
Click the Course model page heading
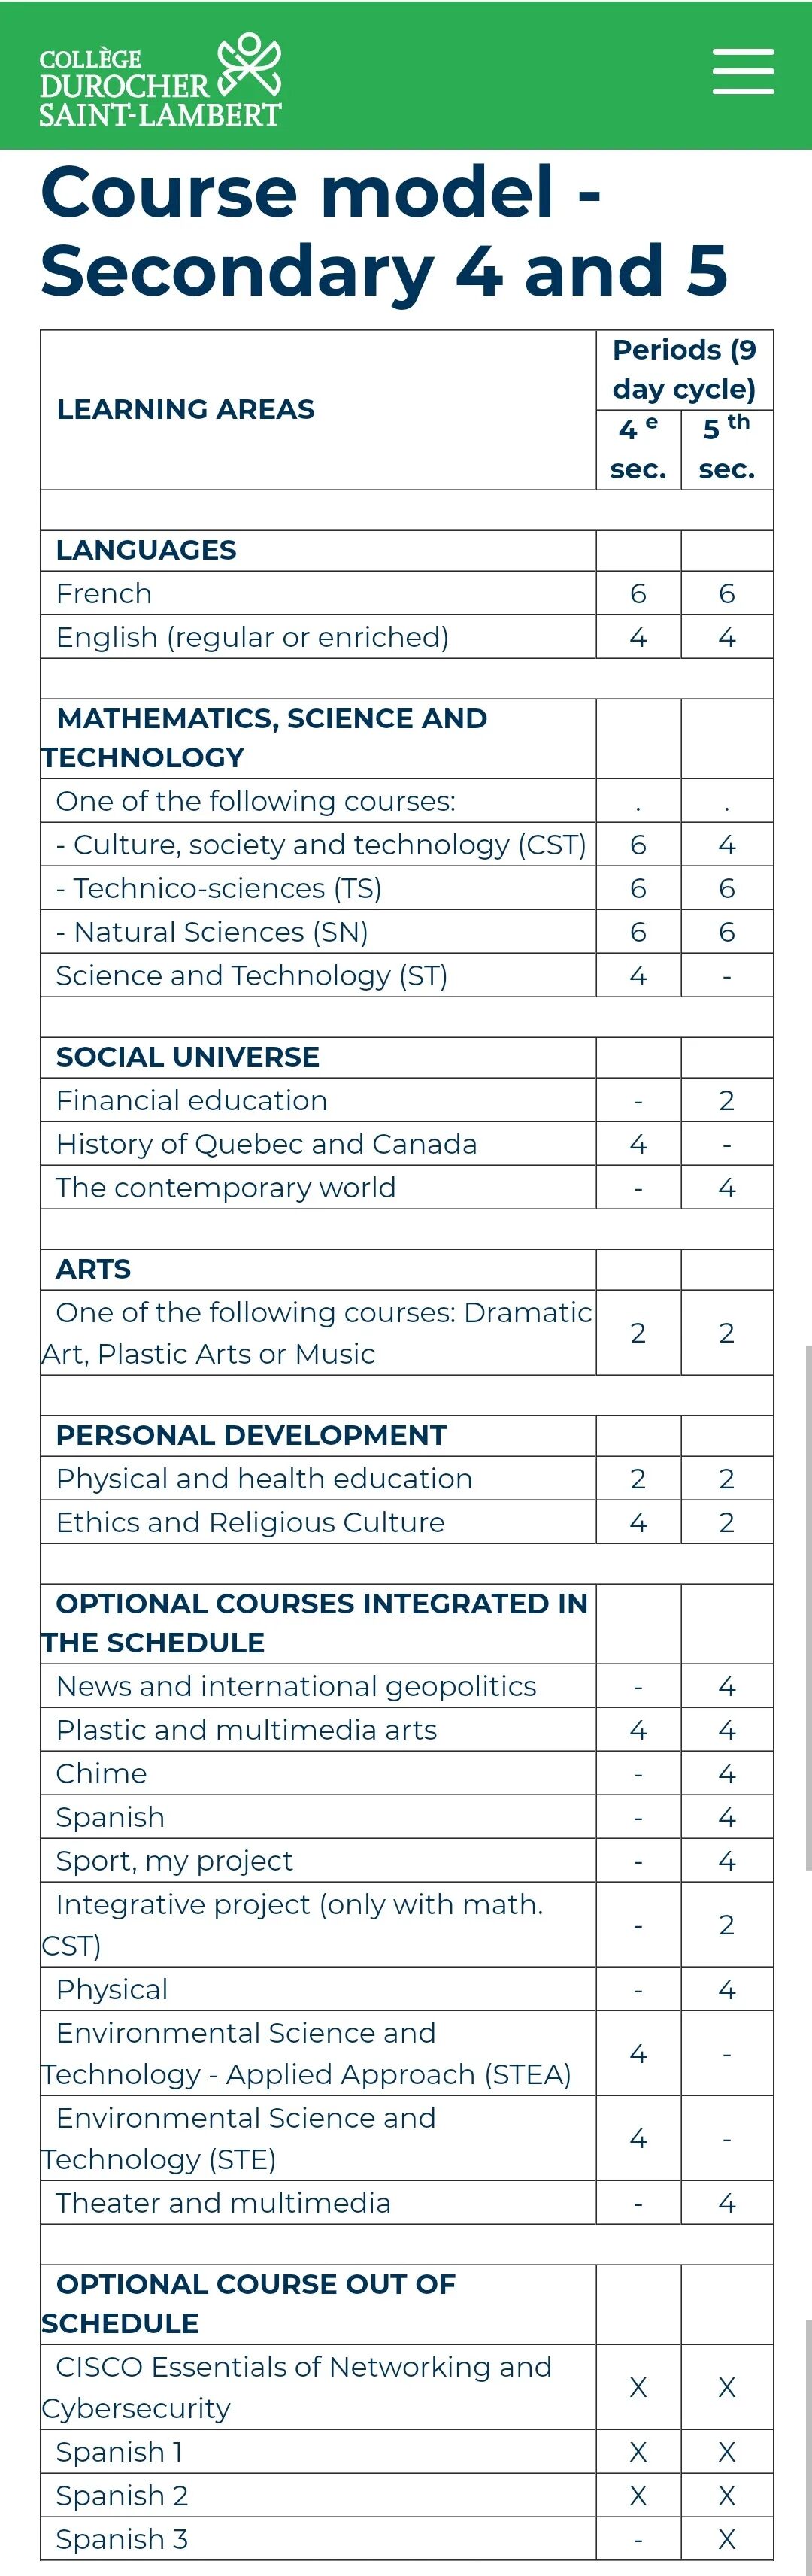pos(384,231)
